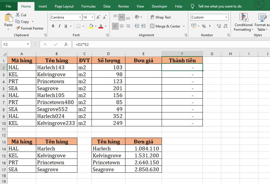Increase font size with the larger A icon

(98, 17)
